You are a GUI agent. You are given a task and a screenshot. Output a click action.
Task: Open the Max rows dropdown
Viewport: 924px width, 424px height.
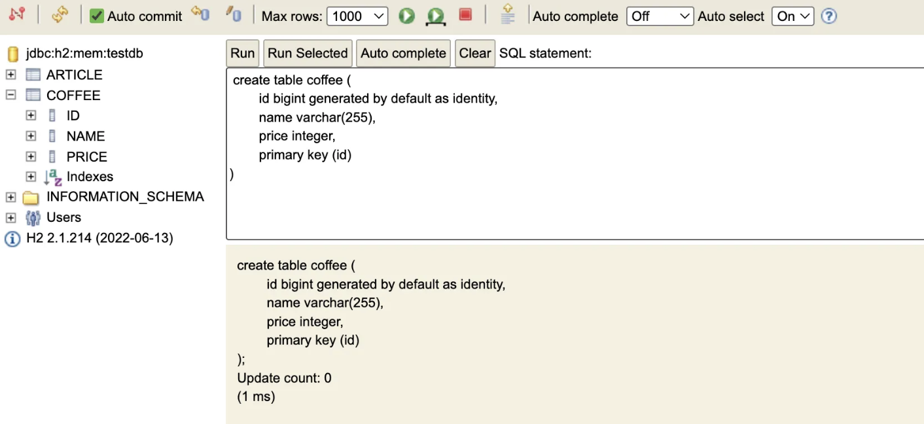tap(357, 16)
